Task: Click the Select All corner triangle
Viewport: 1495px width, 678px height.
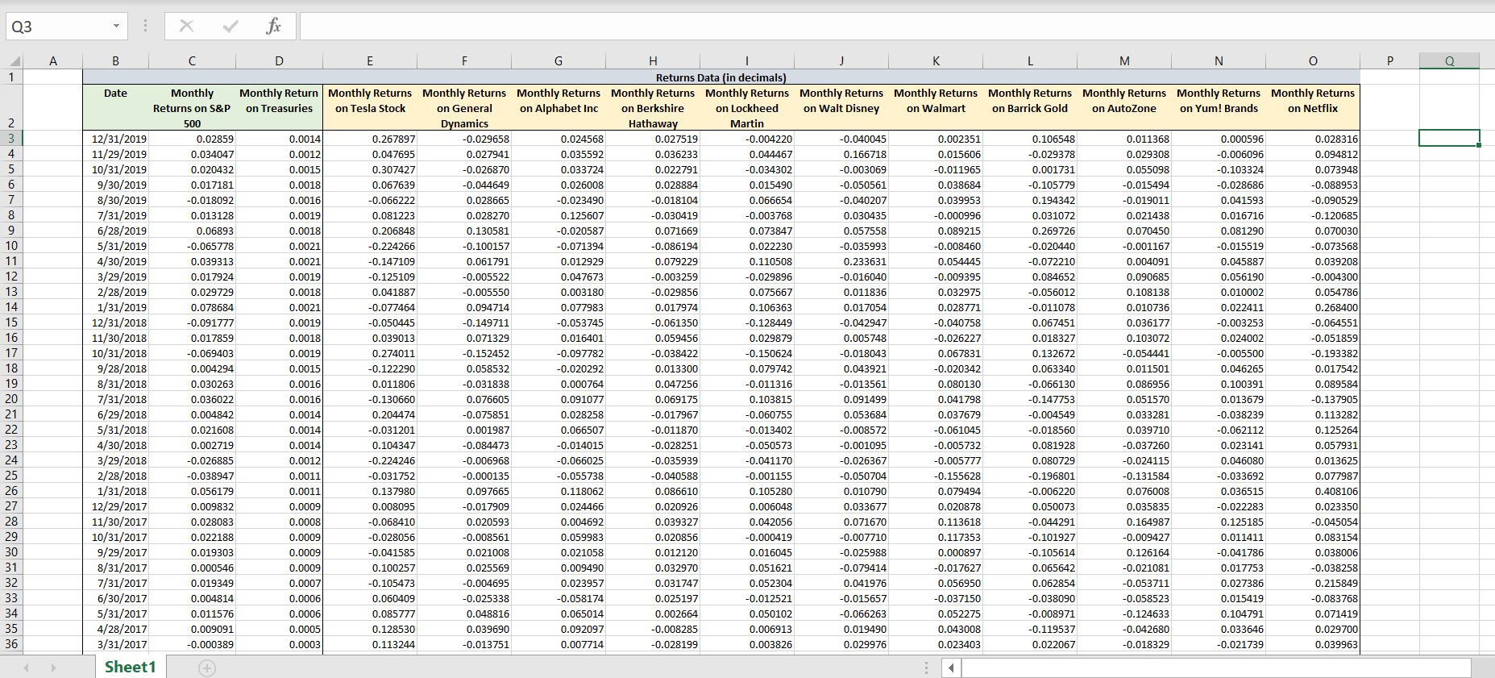Action: point(15,61)
